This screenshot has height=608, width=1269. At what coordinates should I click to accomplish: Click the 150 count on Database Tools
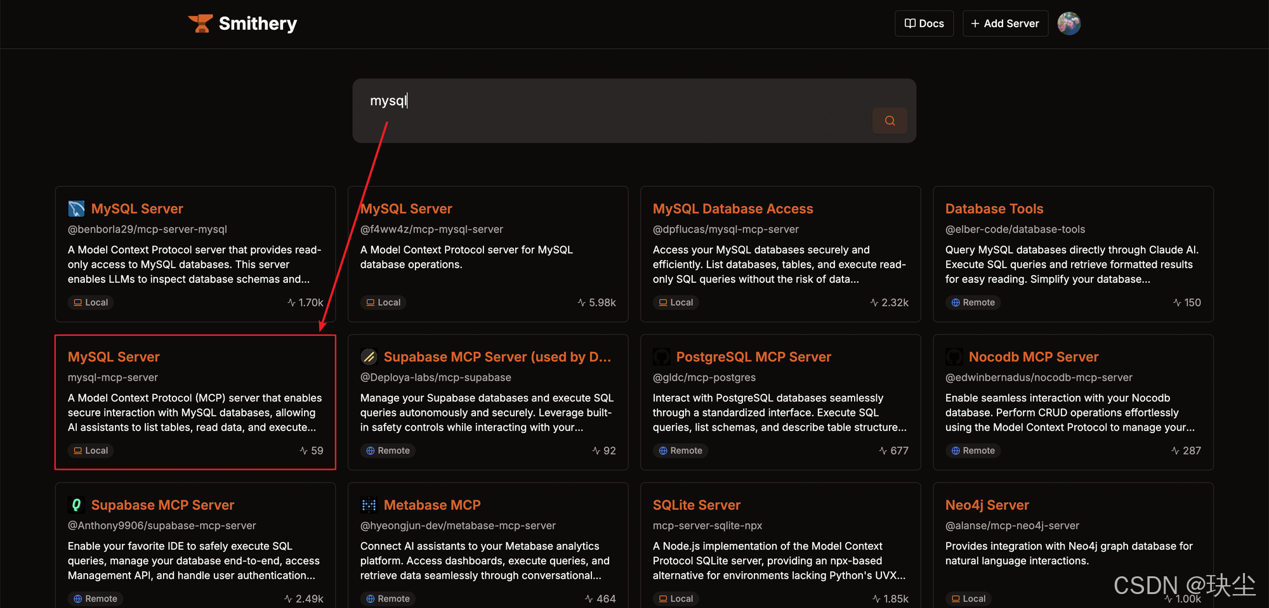coord(1187,302)
